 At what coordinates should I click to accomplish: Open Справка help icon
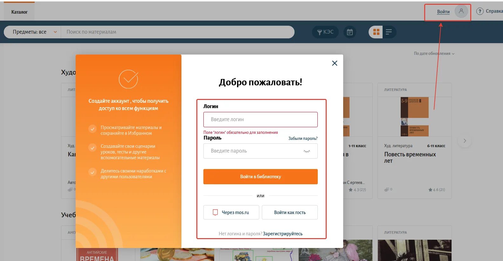(479, 11)
